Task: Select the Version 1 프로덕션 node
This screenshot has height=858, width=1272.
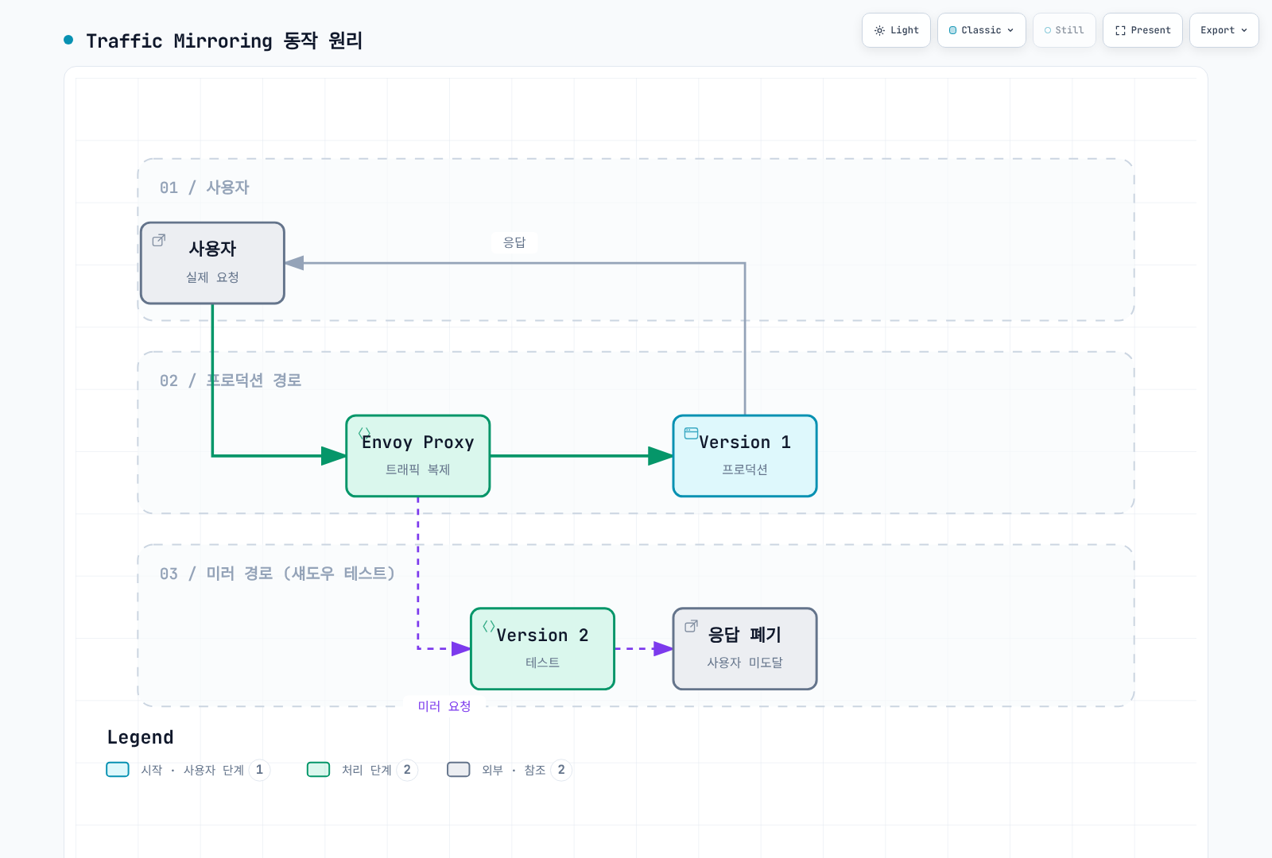Action: pos(745,456)
